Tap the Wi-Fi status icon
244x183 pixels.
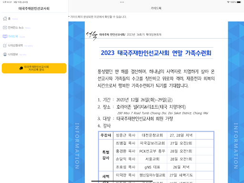tap(228, 2)
